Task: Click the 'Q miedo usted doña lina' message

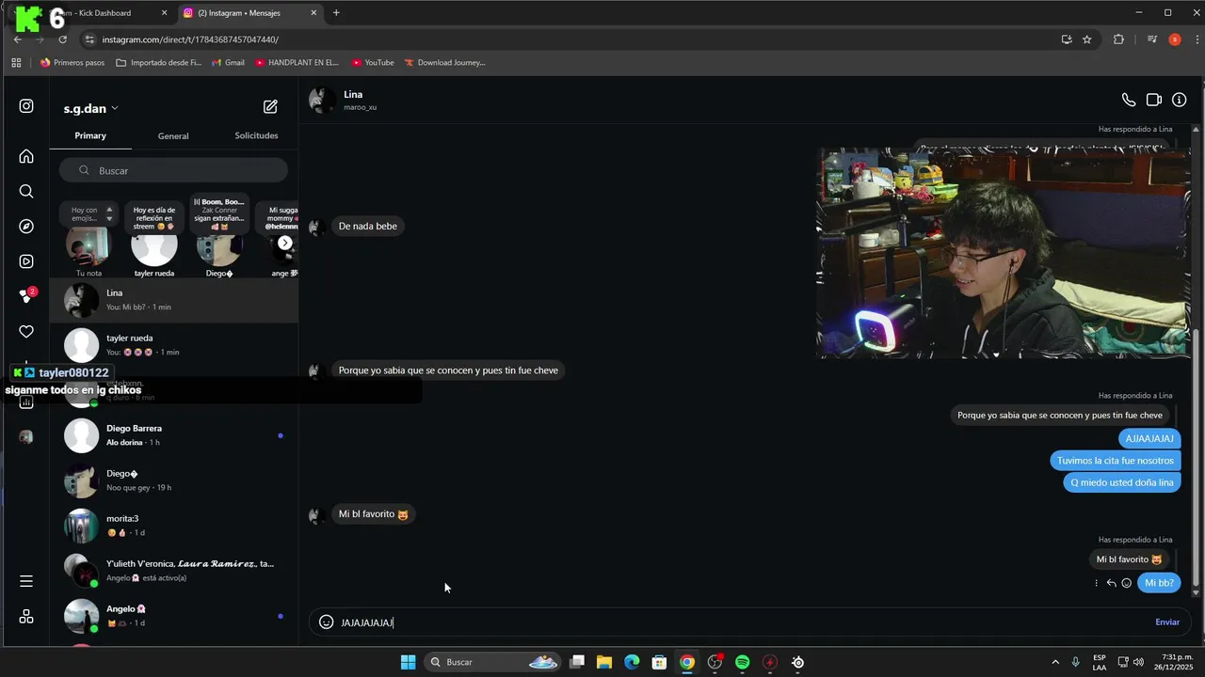Action: point(1122,482)
